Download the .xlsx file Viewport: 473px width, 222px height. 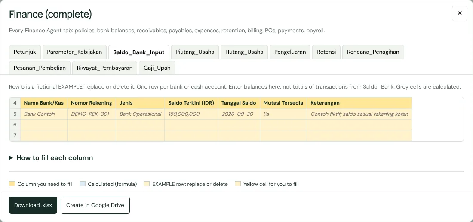tap(33, 205)
